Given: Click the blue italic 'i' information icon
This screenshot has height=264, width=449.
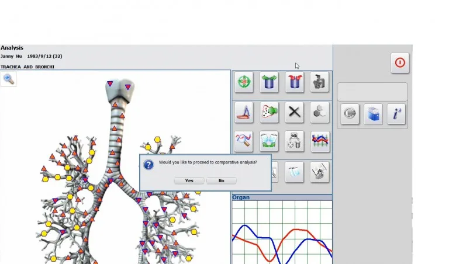Looking at the screenshot, I should pyautogui.click(x=396, y=114).
